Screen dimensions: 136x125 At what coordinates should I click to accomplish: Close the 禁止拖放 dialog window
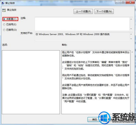coord(130,2)
